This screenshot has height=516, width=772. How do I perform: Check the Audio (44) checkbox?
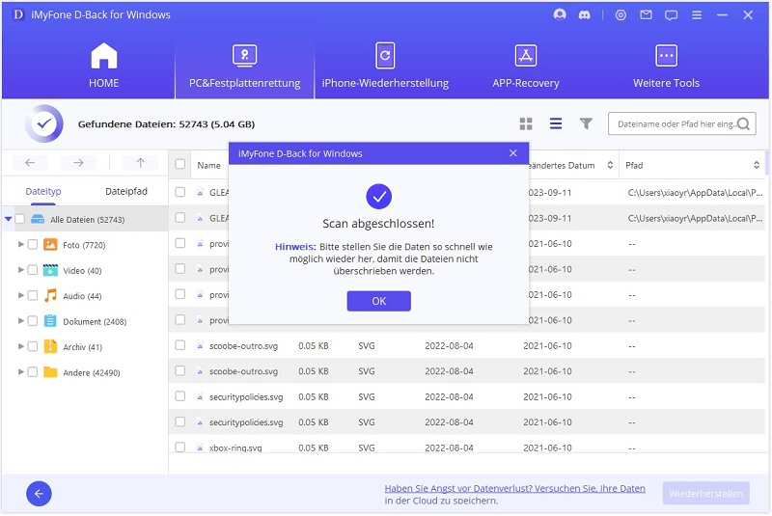33,296
